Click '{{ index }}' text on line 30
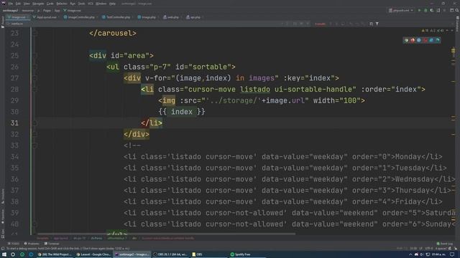 pos(182,112)
